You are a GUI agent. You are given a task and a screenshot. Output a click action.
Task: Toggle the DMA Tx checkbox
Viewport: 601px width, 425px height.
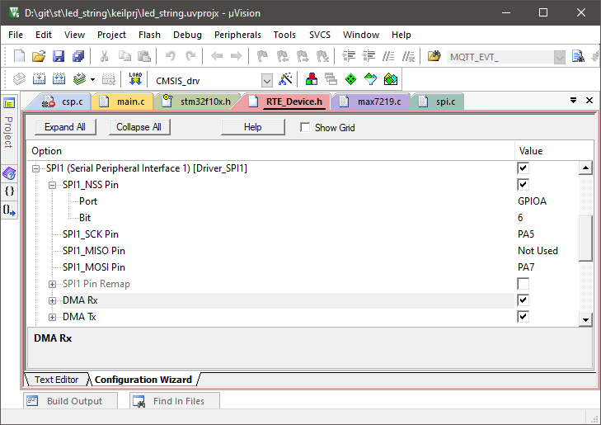point(523,316)
